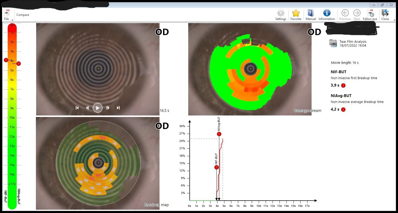Mark exam with Favorite star

coord(296,13)
